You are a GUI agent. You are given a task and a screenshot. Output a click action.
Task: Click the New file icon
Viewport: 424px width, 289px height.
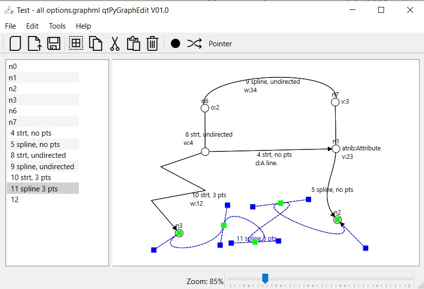15,43
